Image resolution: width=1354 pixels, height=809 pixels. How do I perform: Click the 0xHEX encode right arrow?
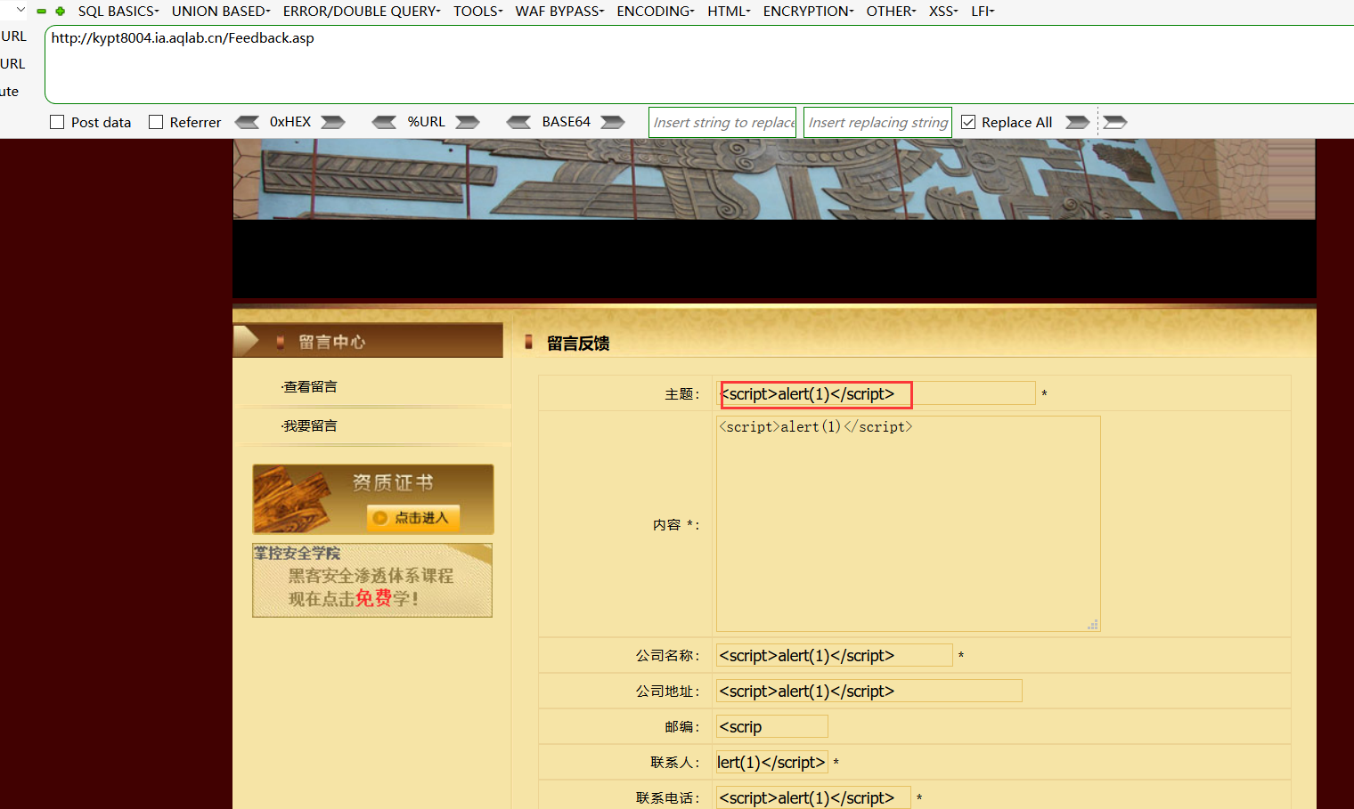point(333,122)
